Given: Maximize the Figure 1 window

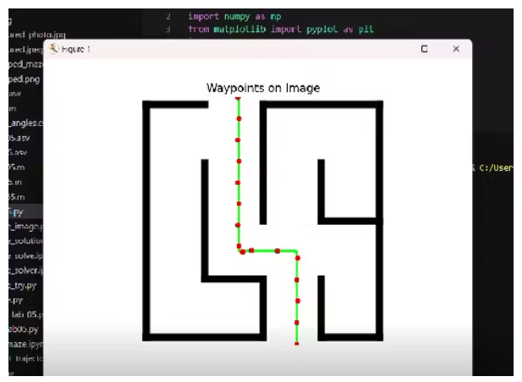Looking at the screenshot, I should (x=424, y=50).
